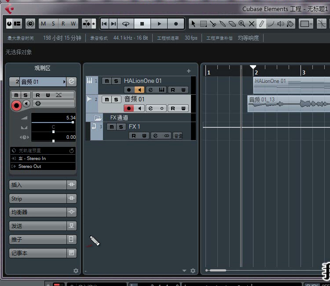
Task: Toggle global Solo S in toolbar
Action: coord(53,24)
